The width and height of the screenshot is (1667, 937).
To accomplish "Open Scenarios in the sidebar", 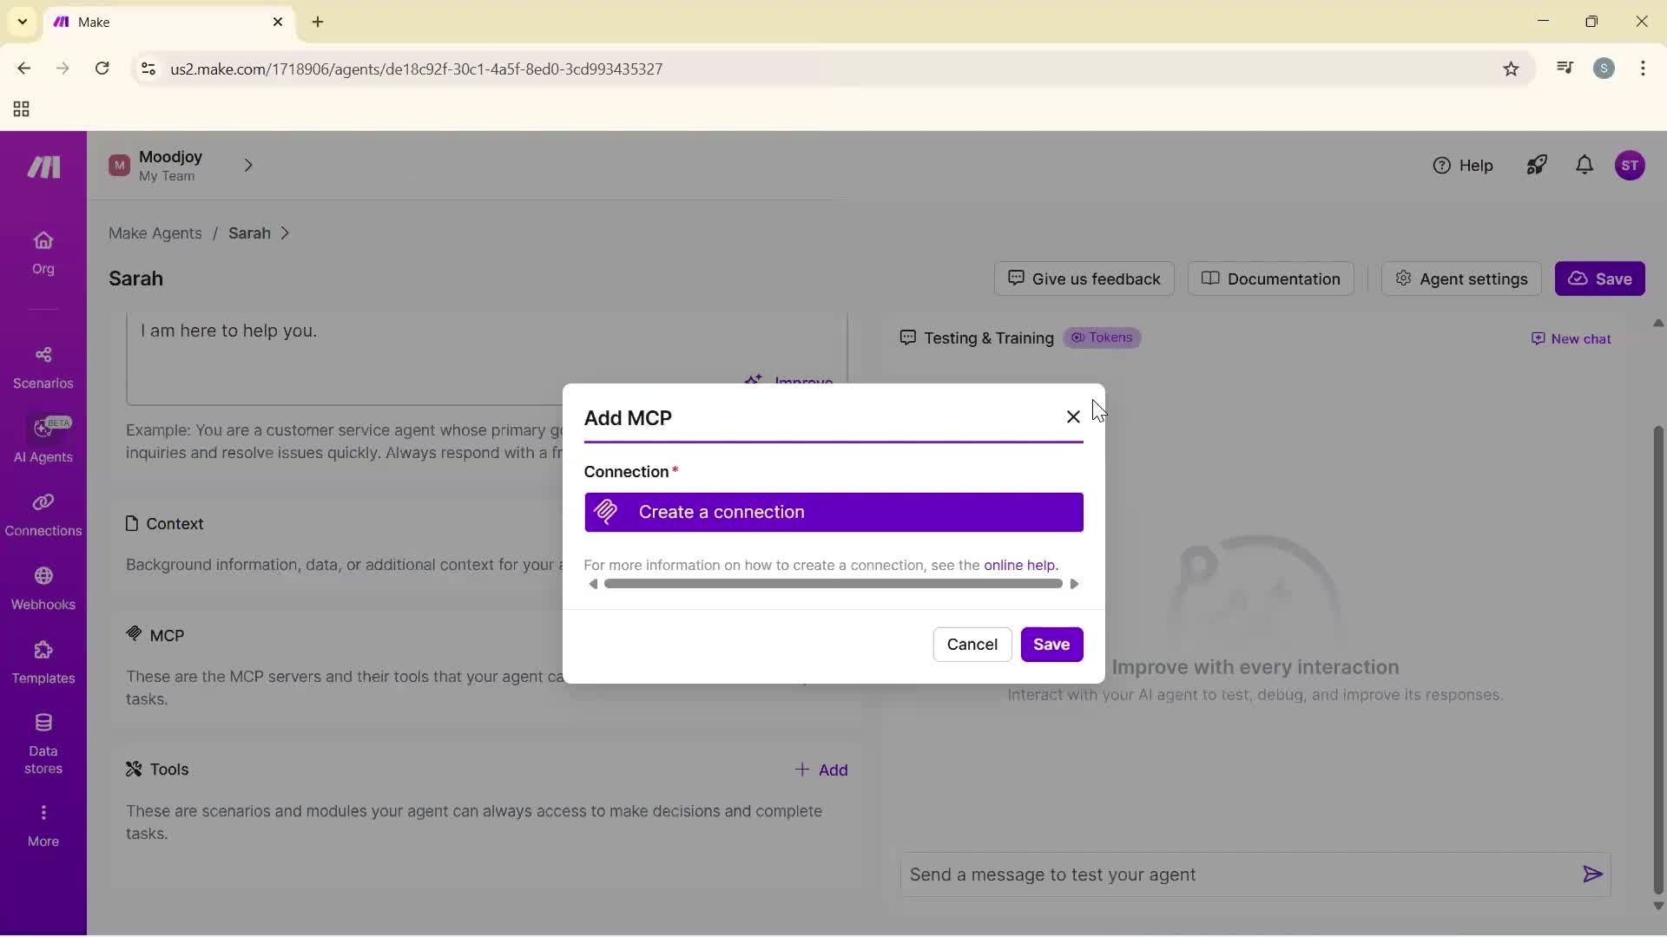I will (43, 368).
